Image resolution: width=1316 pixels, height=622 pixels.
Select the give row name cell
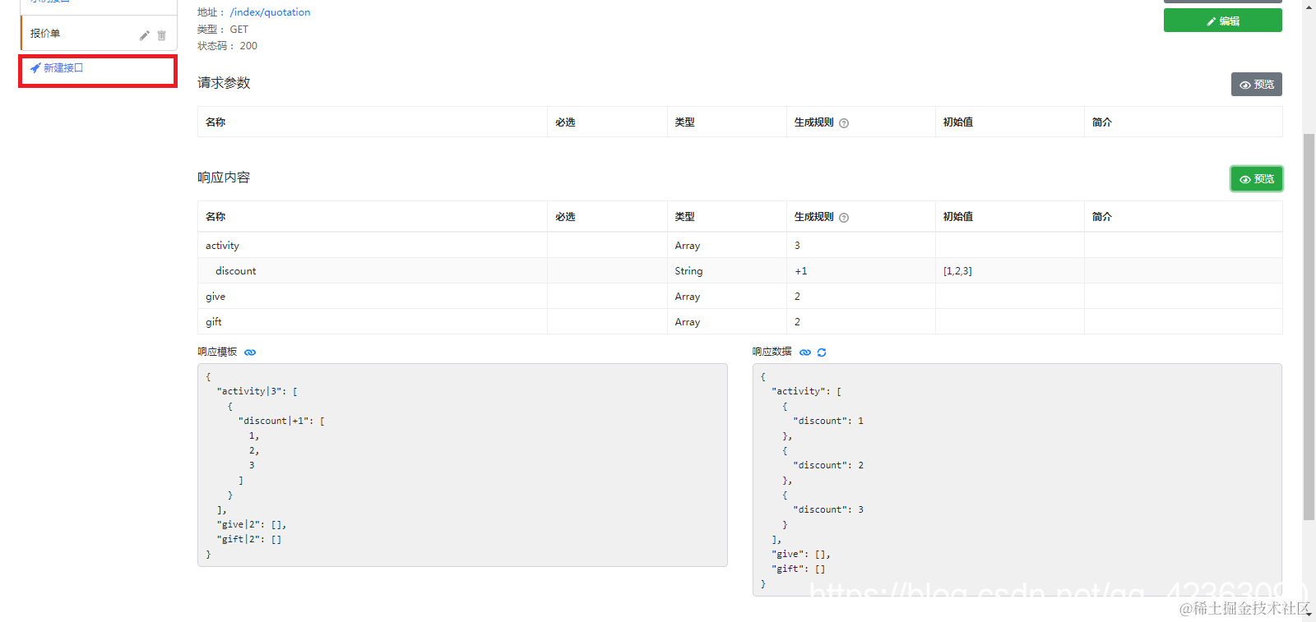[x=373, y=297]
